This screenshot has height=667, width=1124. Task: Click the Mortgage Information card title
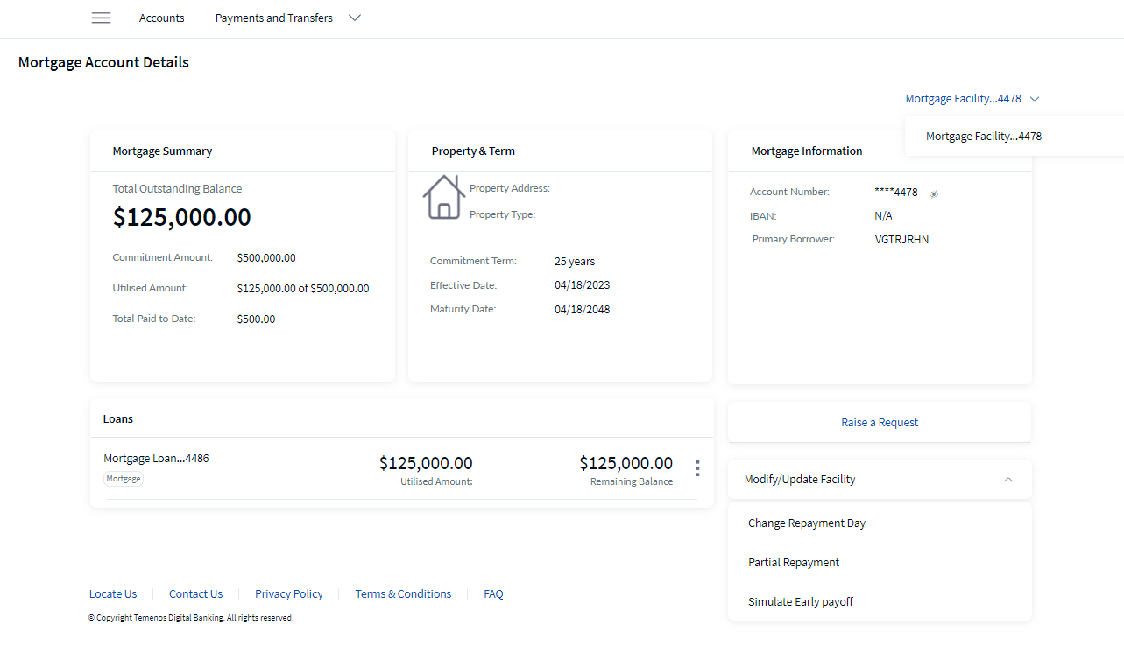pos(807,151)
